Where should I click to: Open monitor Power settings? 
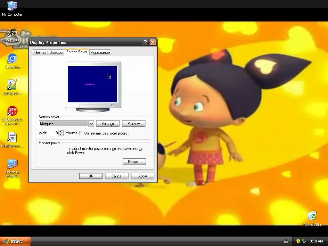[x=134, y=162]
